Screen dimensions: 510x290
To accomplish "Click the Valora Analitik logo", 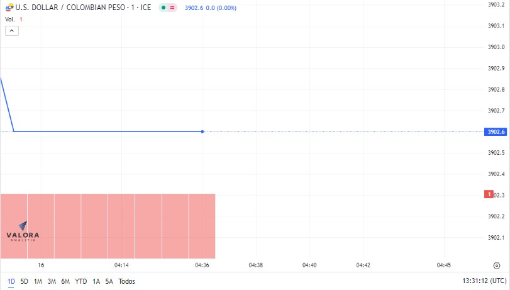I will pyautogui.click(x=23, y=231).
